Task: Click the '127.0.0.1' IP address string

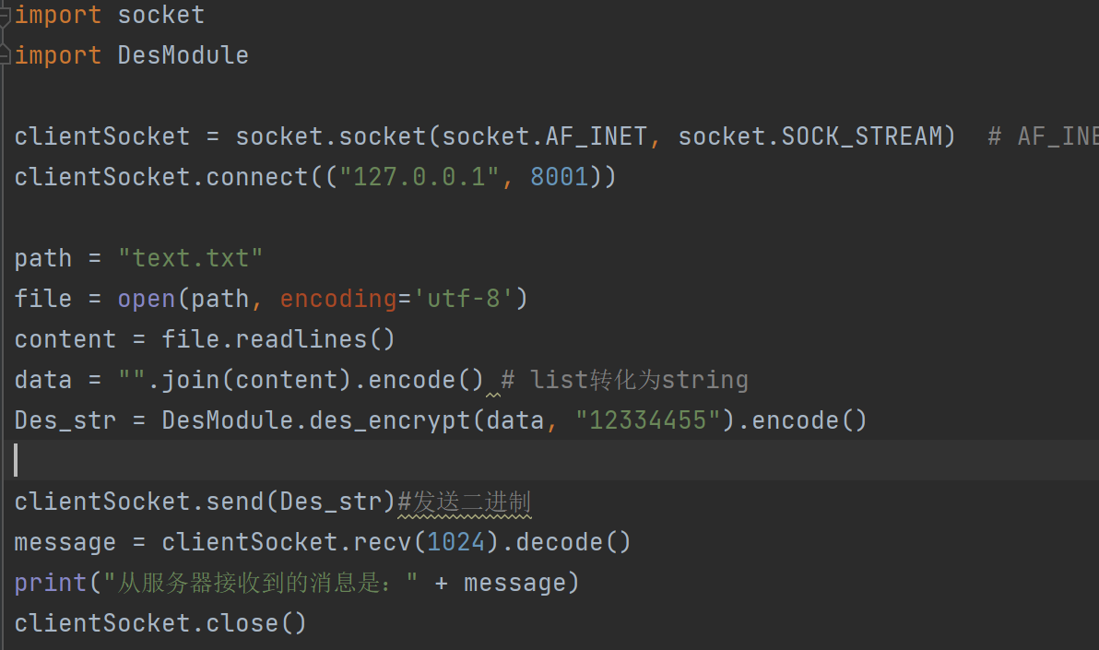Action: (420, 177)
